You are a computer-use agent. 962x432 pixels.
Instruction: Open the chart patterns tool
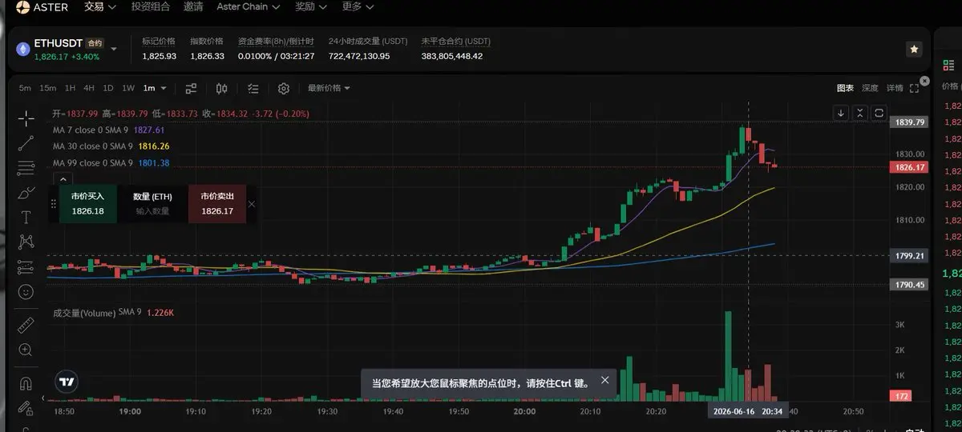[26, 242]
